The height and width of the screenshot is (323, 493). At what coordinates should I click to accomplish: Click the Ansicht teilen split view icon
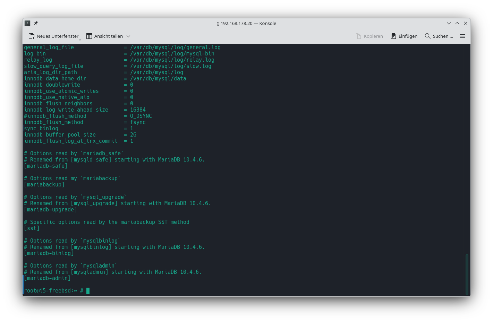(x=89, y=36)
